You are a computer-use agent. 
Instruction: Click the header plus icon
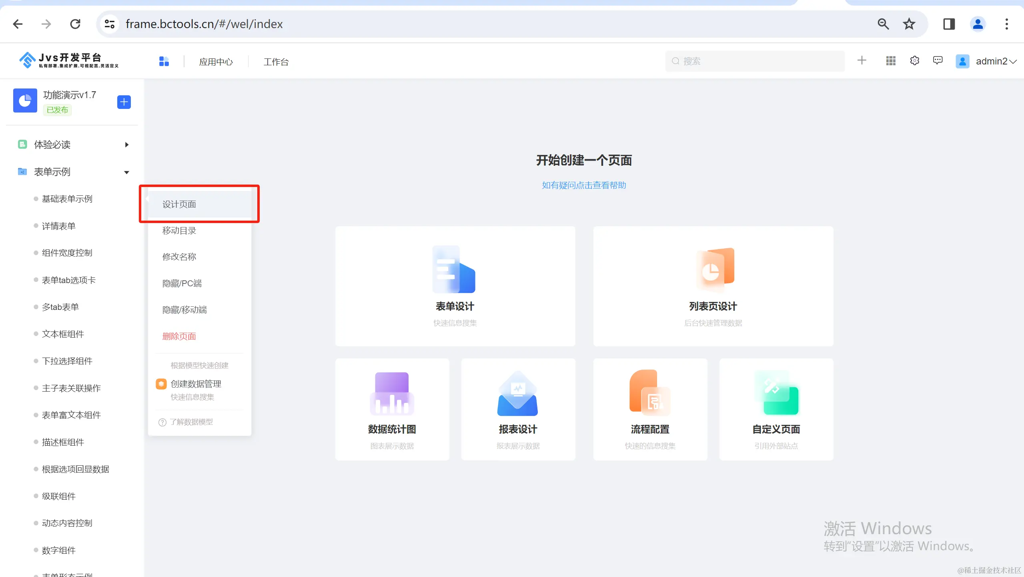pos(862,60)
